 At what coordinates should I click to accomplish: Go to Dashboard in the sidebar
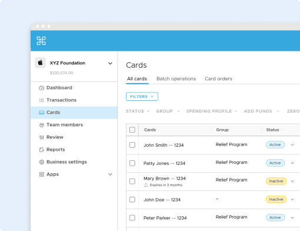tap(74, 88)
